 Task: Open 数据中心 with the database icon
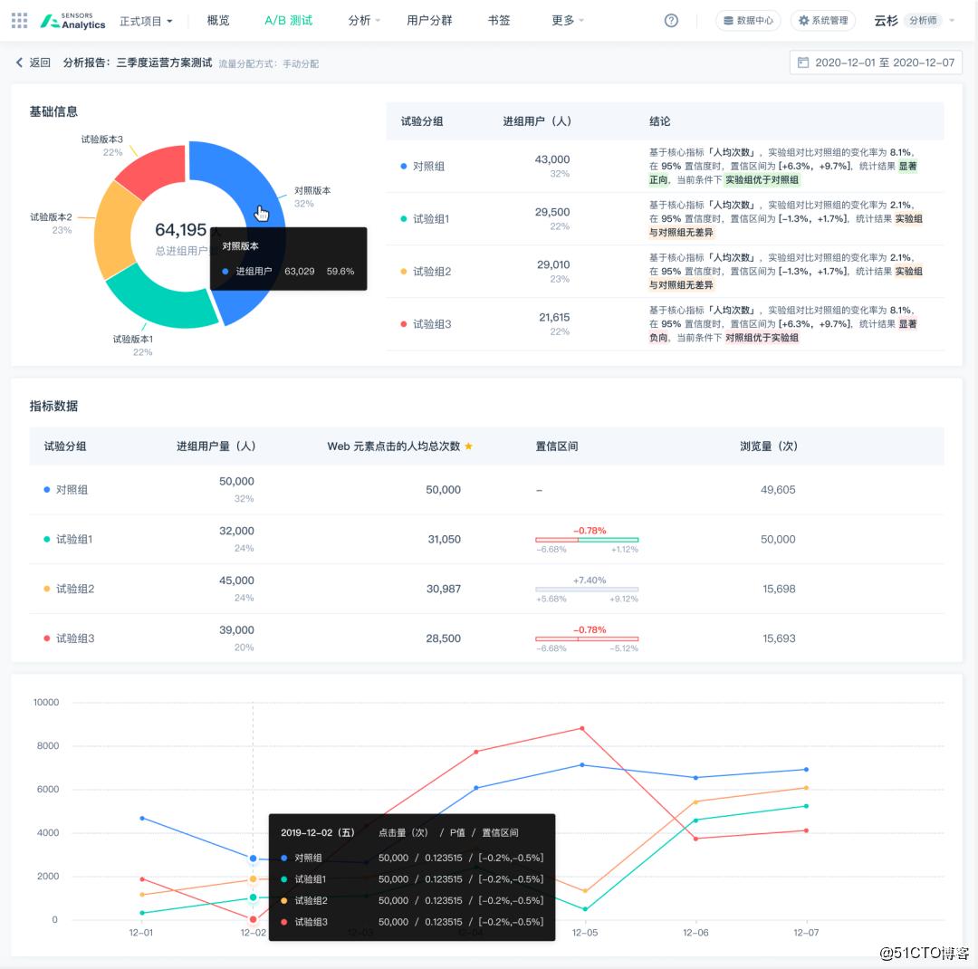(x=748, y=21)
